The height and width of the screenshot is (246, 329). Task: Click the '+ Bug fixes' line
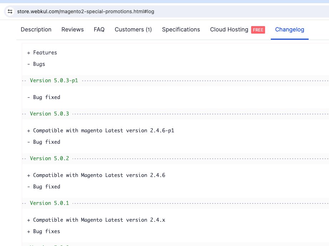(x=44, y=231)
